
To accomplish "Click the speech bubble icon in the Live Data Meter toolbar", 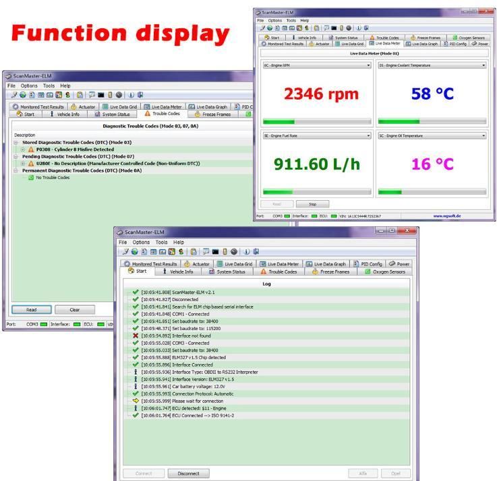I will 326,28.
